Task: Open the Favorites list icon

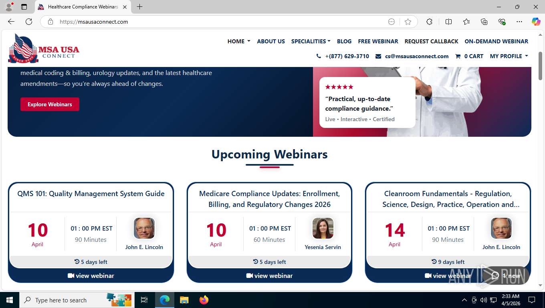Action: click(x=466, y=22)
